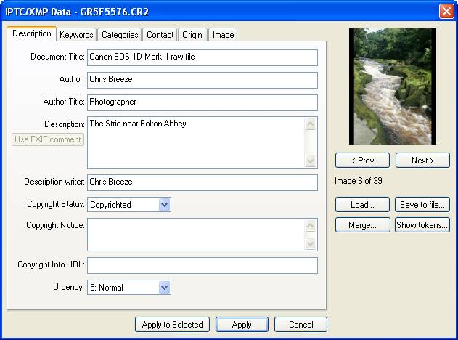Click Description scrollbar up arrow
458x340 pixels.
tap(311, 124)
